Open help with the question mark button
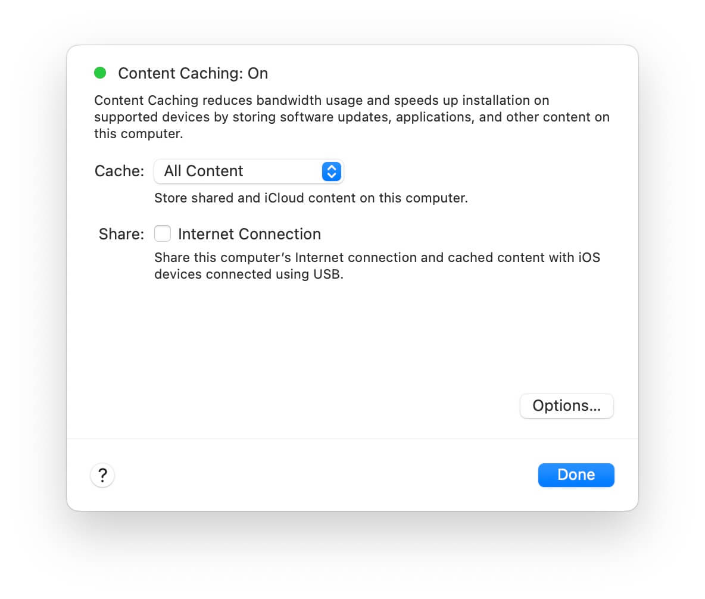This screenshot has height=599, width=705. pyautogui.click(x=102, y=475)
